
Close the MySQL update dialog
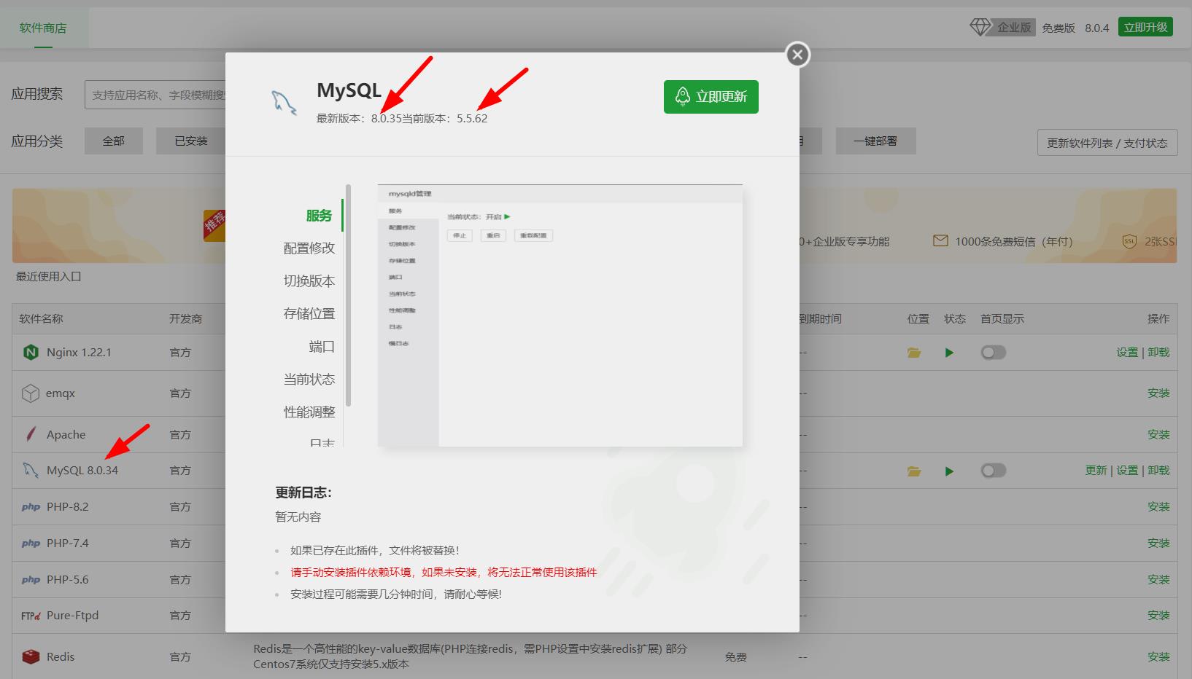click(x=797, y=55)
